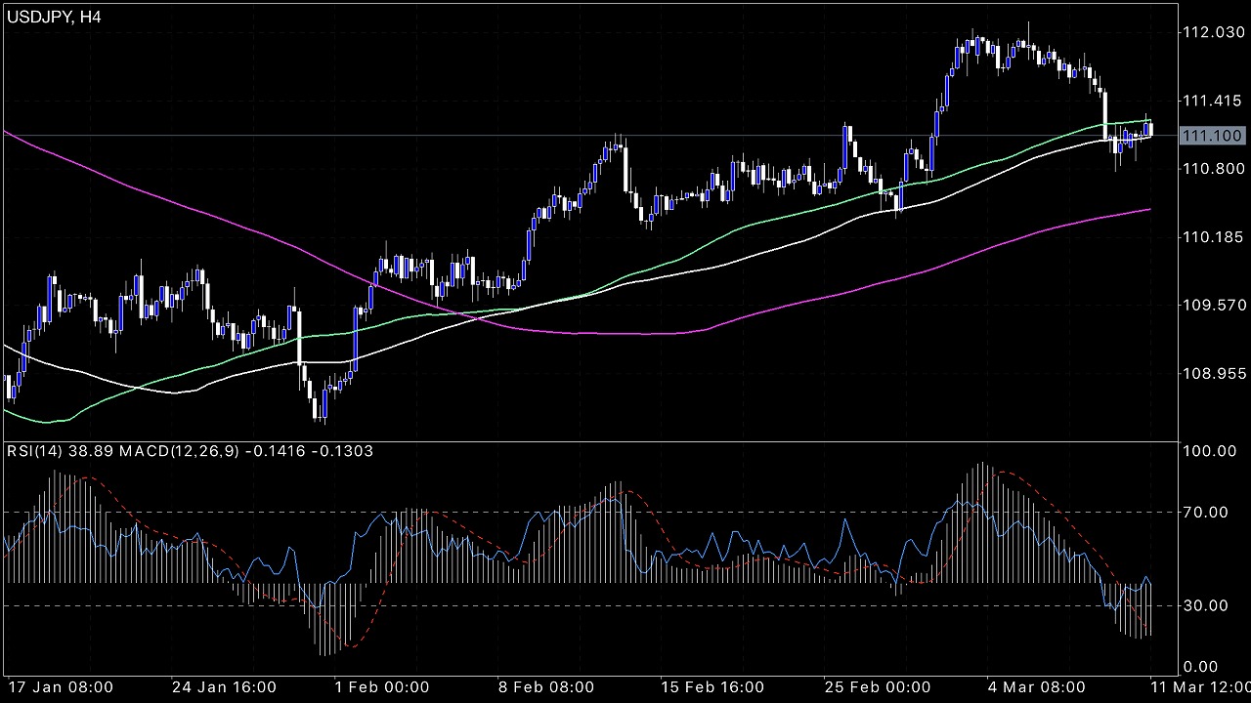The width and height of the screenshot is (1251, 703).
Task: Select the 109.570 price axis label
Action: coord(1212,306)
